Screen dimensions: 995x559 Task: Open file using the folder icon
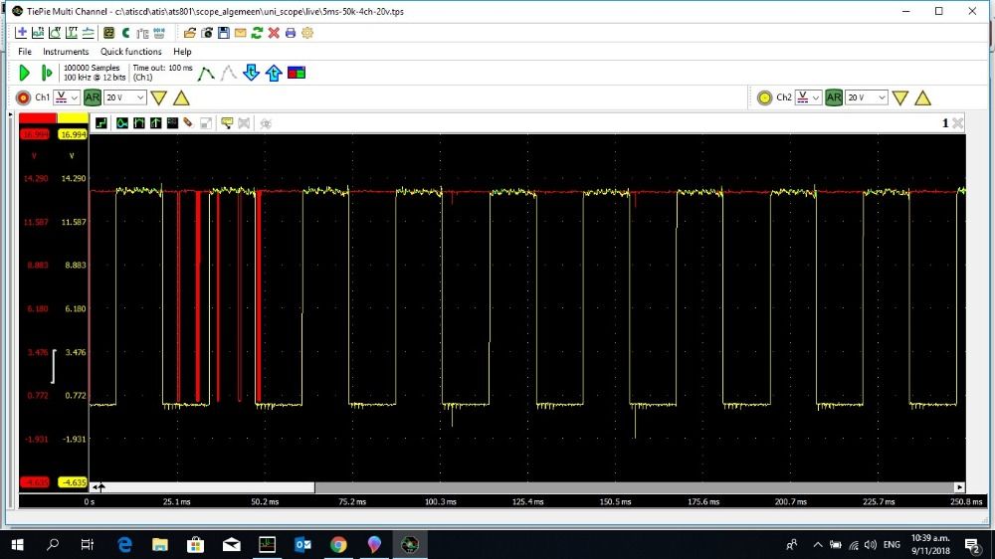(x=189, y=33)
